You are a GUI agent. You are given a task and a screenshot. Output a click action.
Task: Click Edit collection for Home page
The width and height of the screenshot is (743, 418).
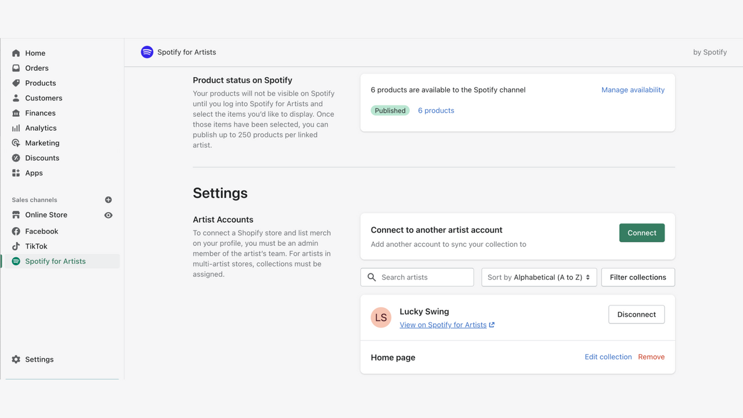(608, 357)
